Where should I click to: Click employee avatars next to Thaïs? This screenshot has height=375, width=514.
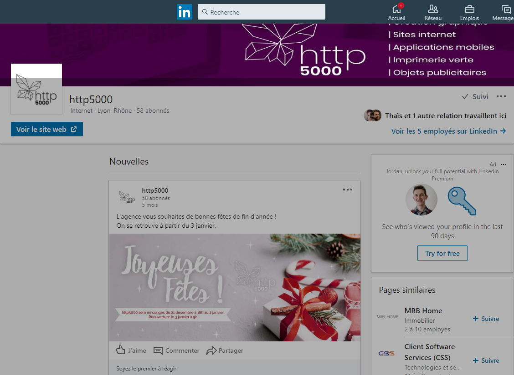372,115
